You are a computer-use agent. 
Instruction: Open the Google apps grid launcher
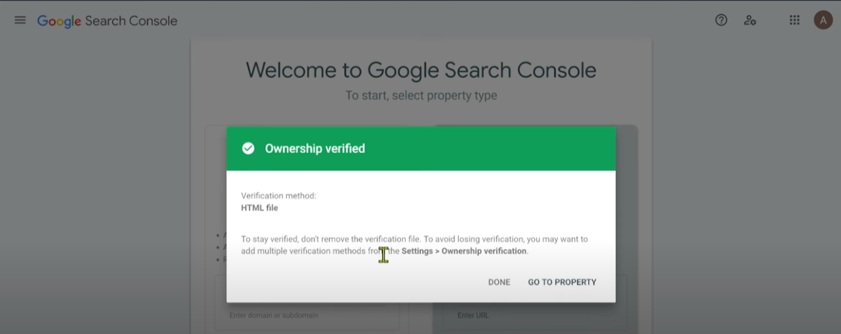(x=795, y=20)
